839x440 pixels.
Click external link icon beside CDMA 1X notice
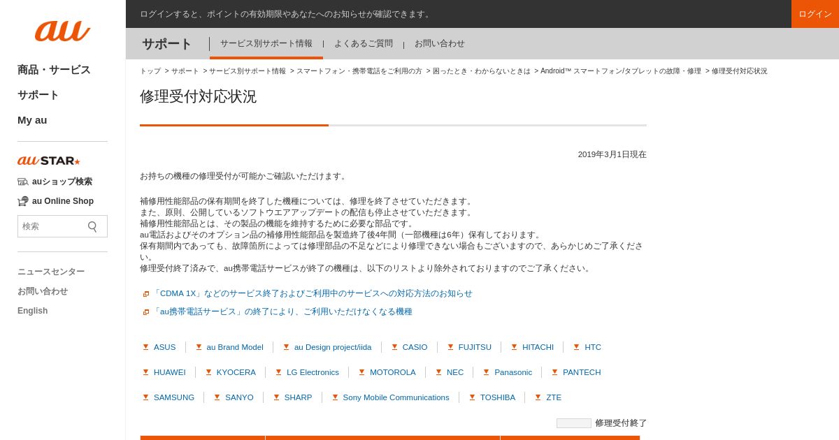pos(146,294)
